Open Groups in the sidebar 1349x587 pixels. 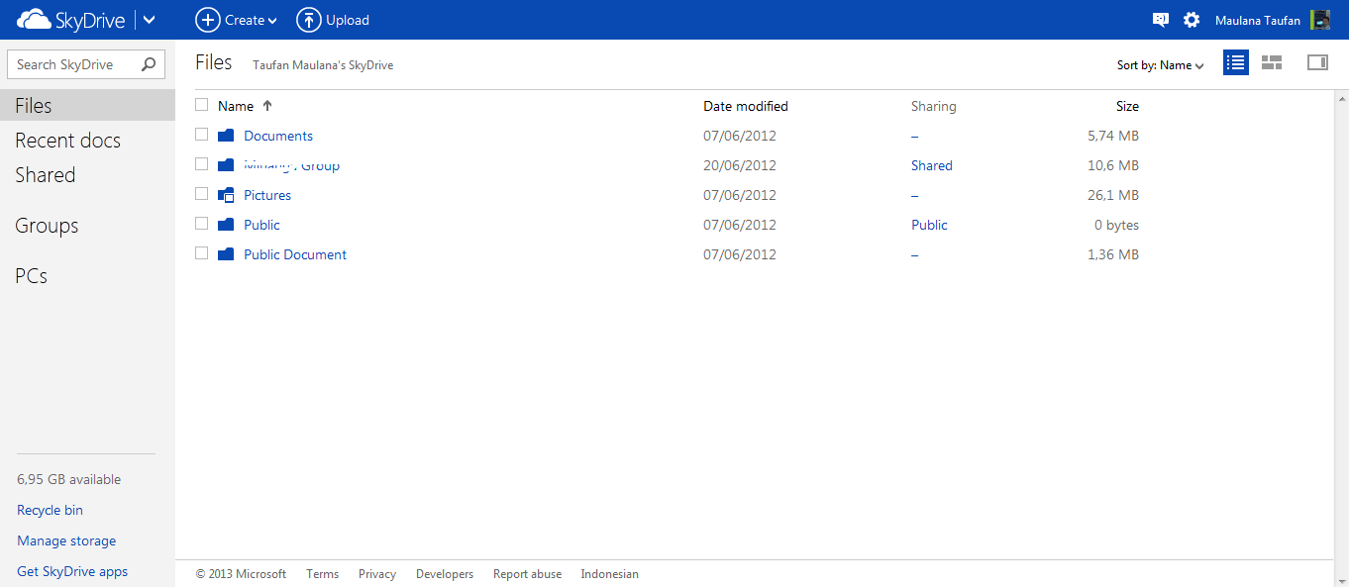47,226
